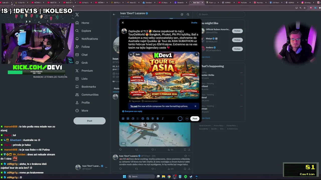The width and height of the screenshot is (321, 180).
Task: Open Spotify from the taskbar
Action: pos(185,177)
